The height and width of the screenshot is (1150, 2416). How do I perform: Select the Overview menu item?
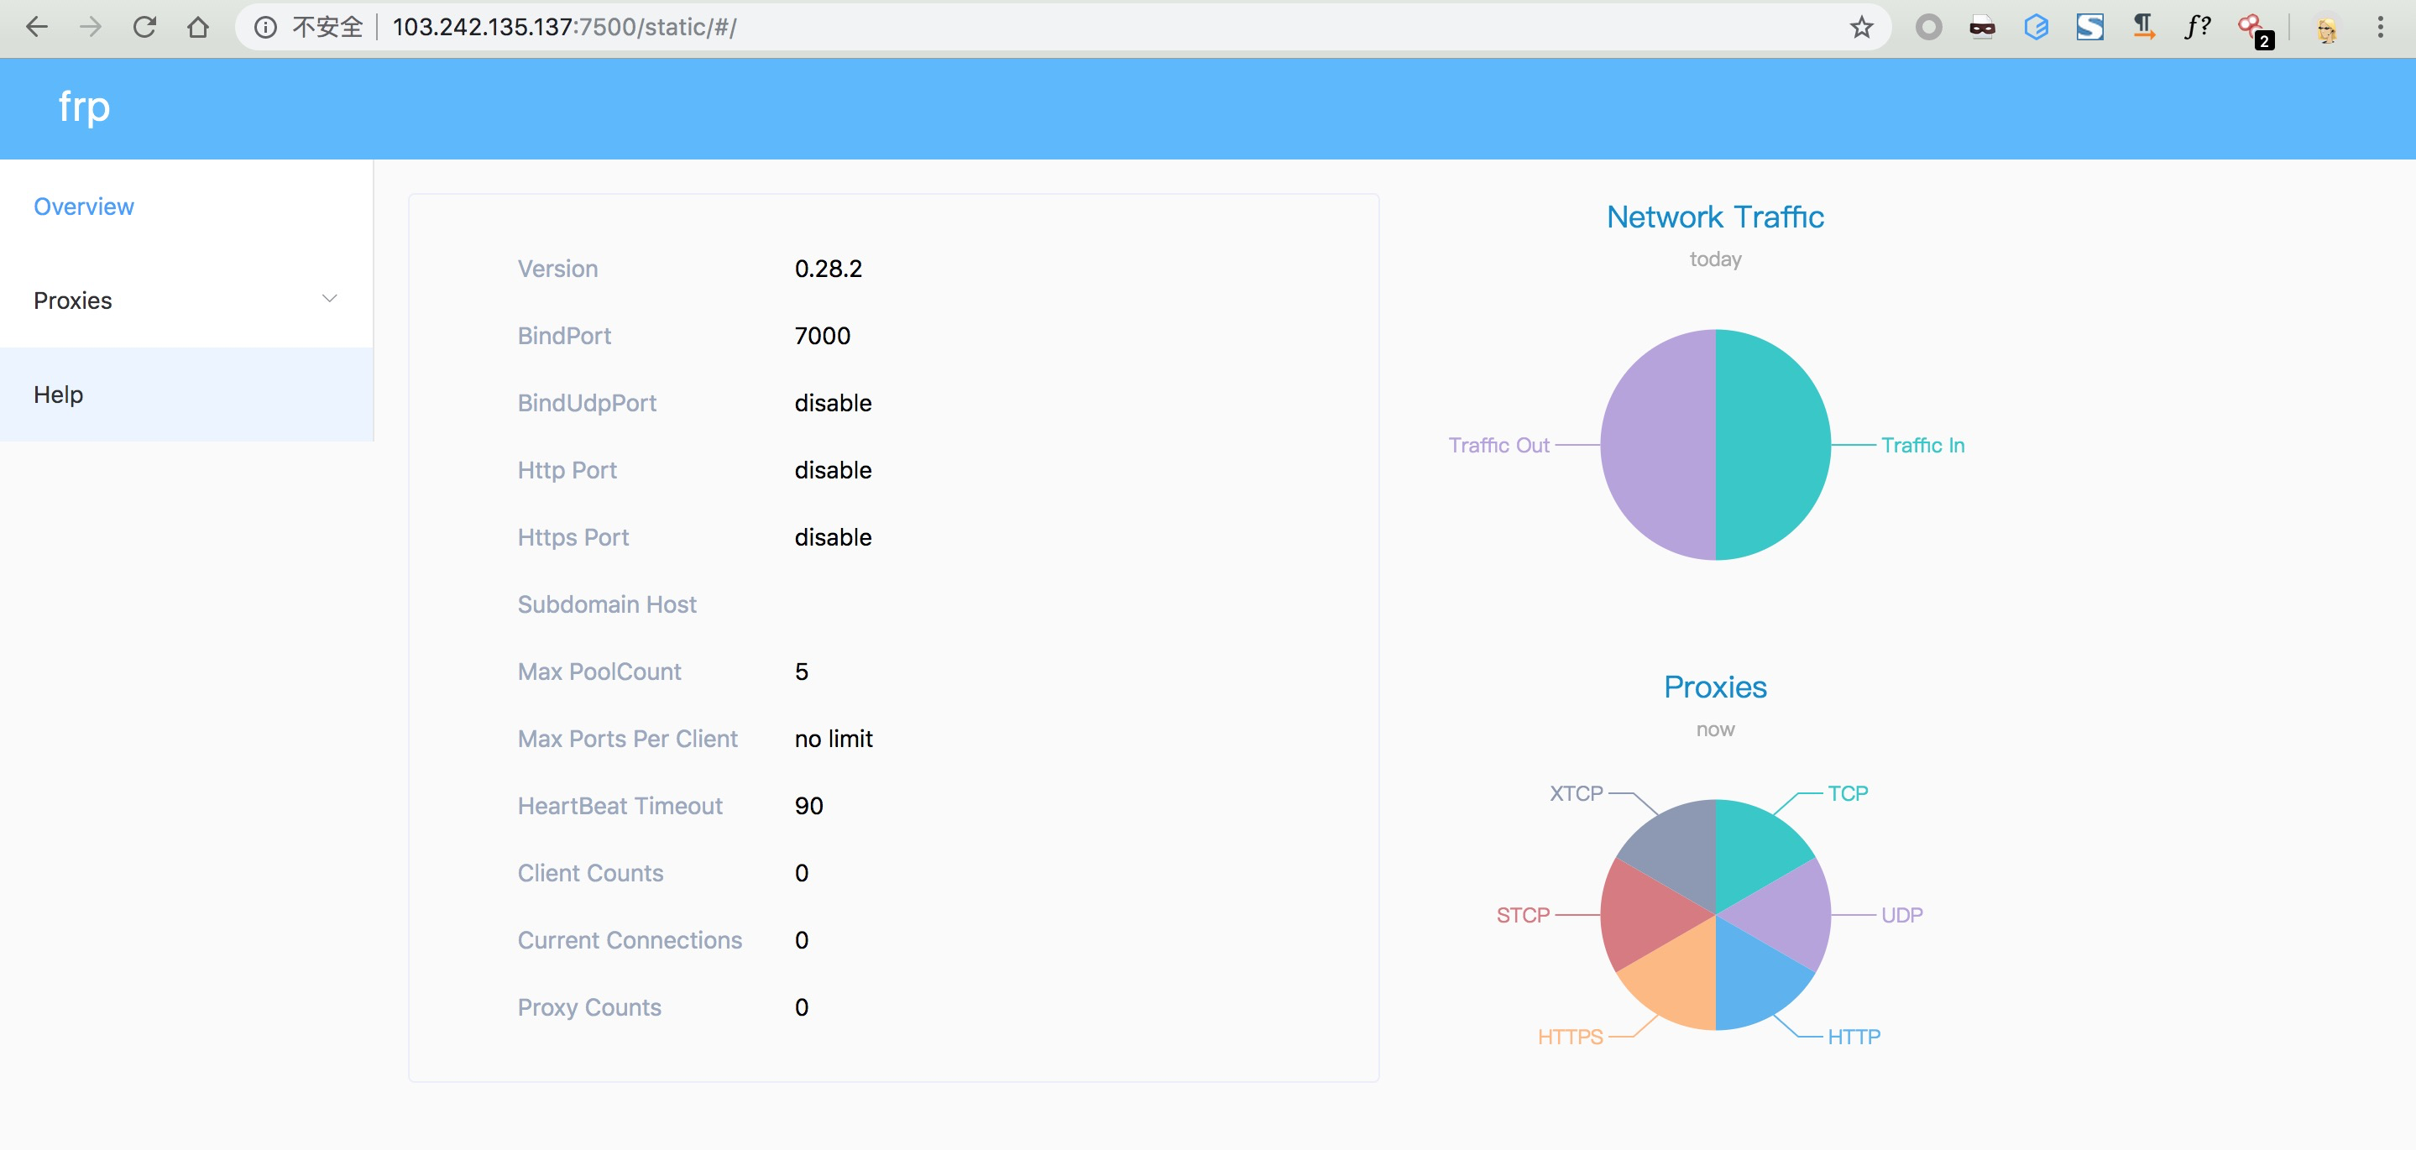pos(83,206)
